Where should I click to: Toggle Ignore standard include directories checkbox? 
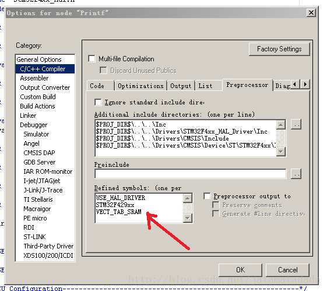click(x=98, y=102)
